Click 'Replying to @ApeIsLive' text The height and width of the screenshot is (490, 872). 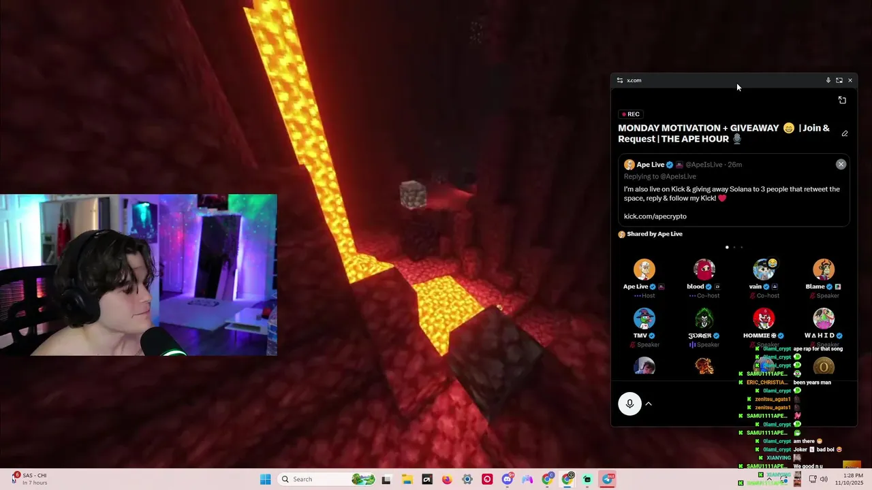659,177
